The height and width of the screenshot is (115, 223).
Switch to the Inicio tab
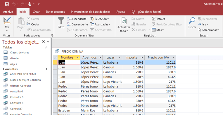(x=23, y=12)
